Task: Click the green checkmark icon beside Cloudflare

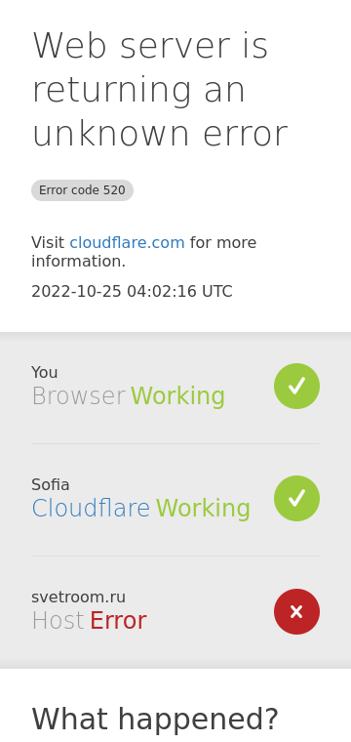Action: coord(296,498)
